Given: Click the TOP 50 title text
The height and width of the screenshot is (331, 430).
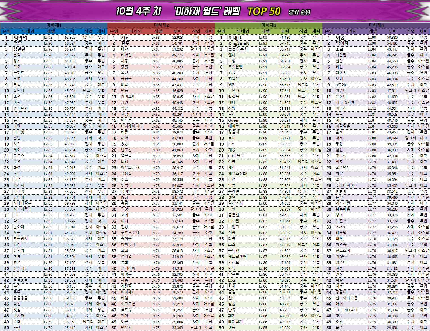Looking at the screenshot, I should click(x=264, y=12).
